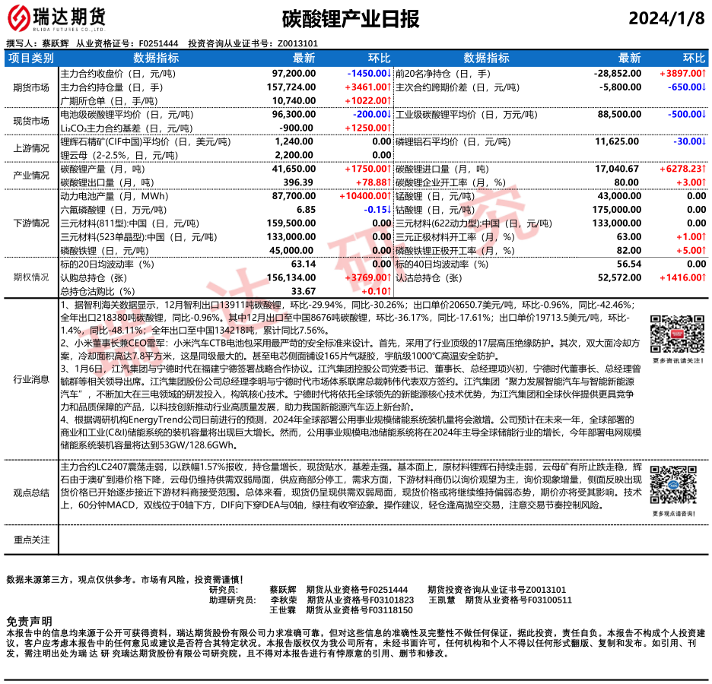
Task: Click the red up arrow after +3769.00
Action: [x=389, y=277]
